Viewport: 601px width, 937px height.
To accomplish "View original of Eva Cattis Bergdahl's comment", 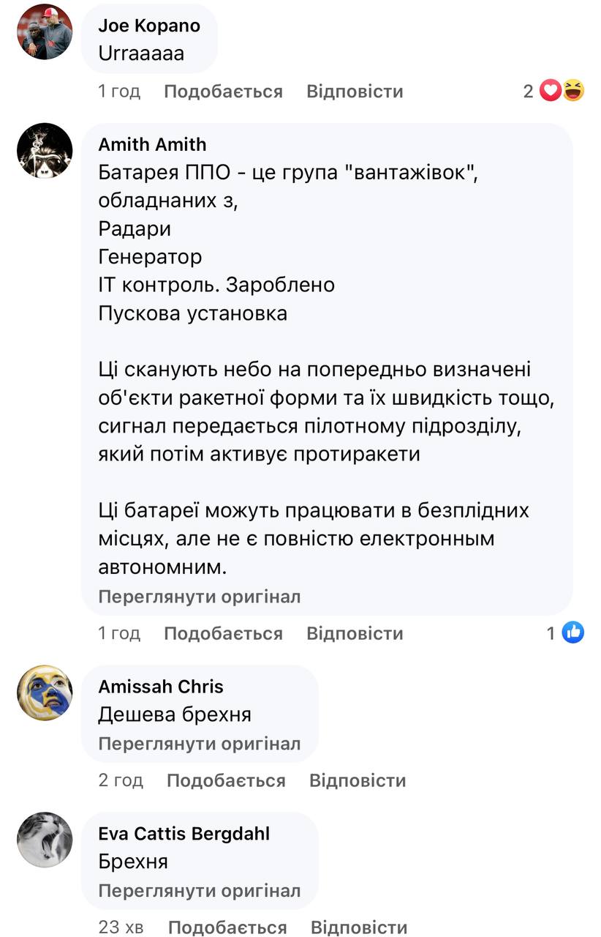I will tap(200, 891).
